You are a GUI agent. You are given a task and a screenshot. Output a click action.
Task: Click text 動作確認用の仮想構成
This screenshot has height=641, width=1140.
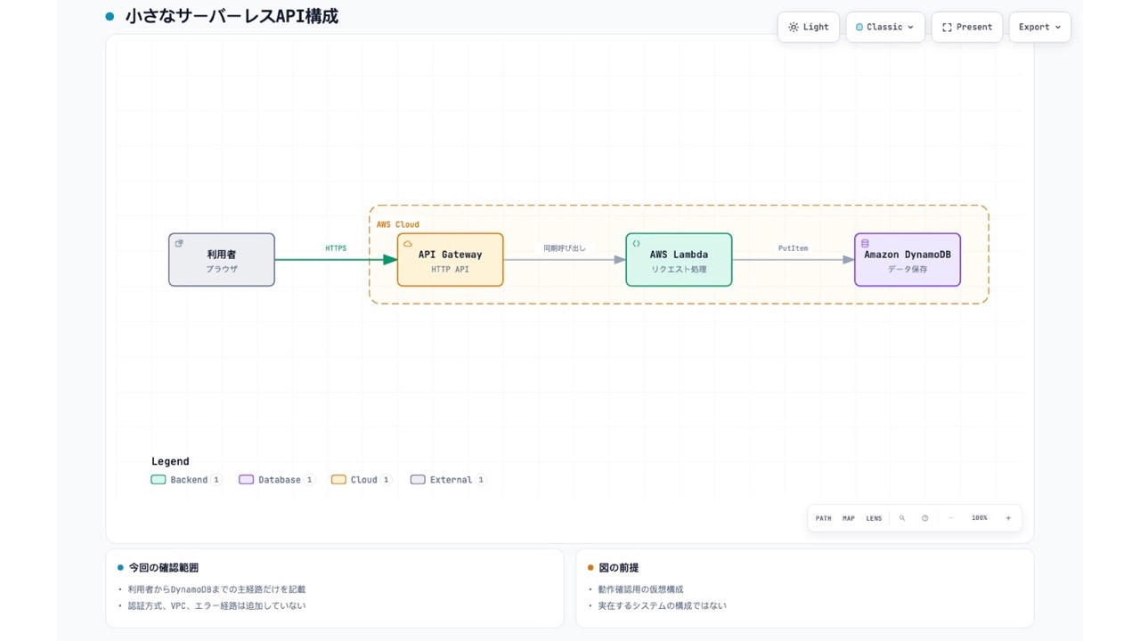click(641, 589)
